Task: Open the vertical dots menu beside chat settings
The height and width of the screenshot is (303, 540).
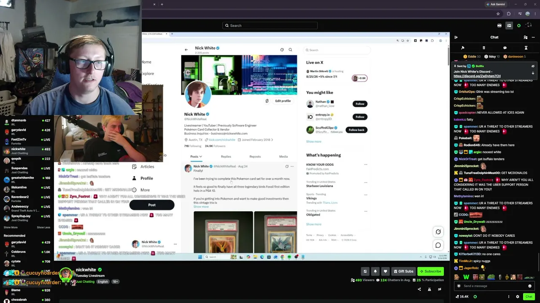Action: click(509, 297)
